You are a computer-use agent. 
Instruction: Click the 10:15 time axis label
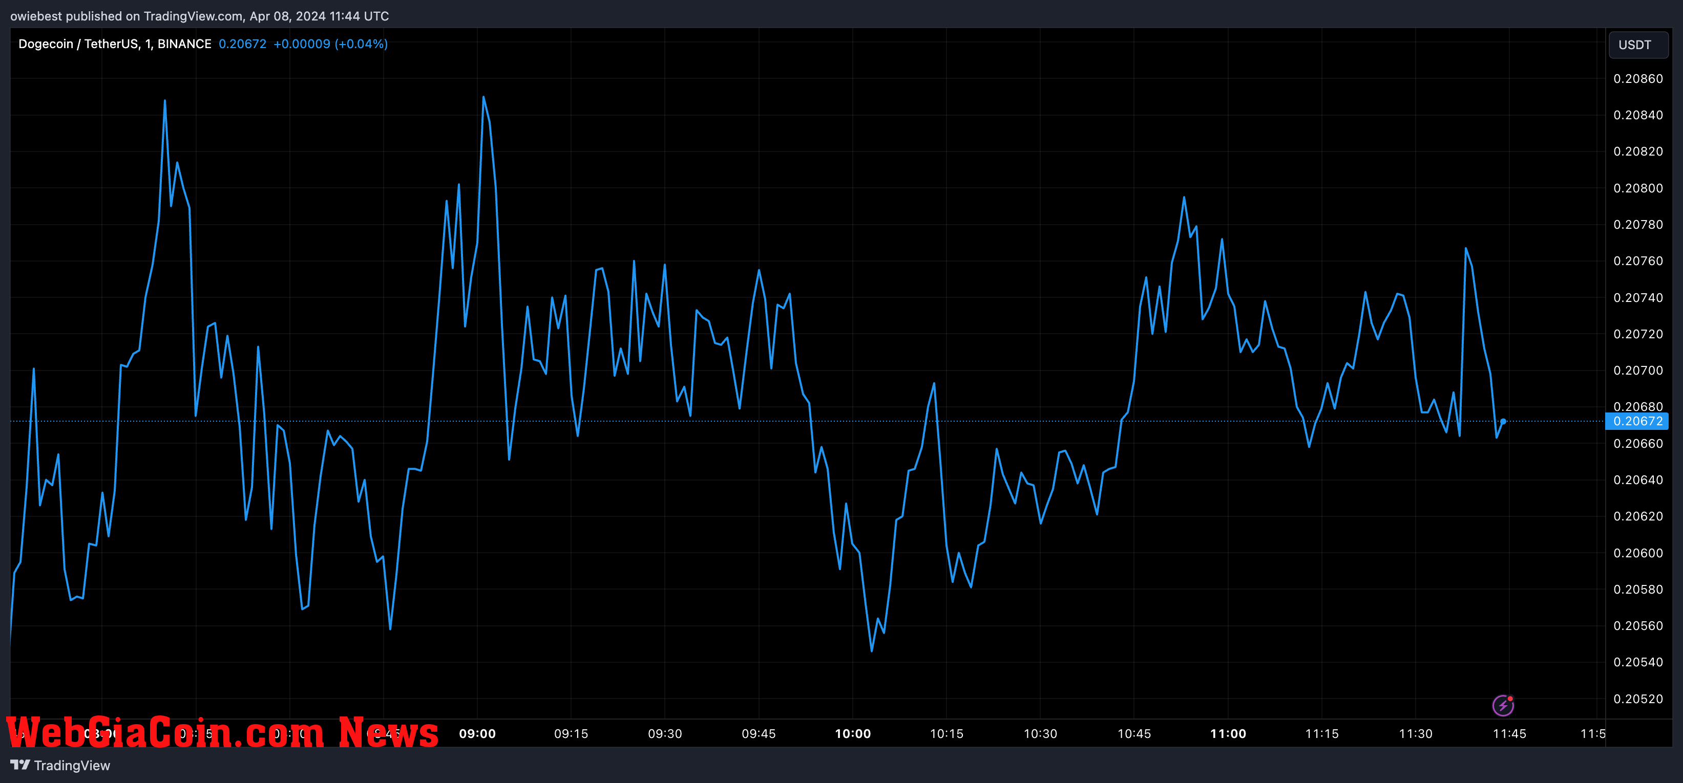click(x=946, y=734)
